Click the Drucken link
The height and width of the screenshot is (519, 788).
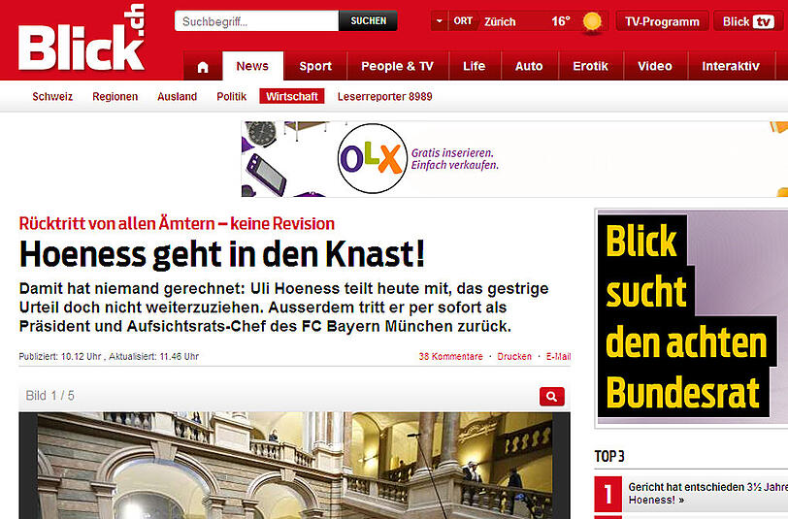click(514, 356)
